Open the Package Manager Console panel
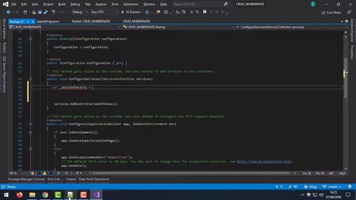The height and width of the screenshot is (200, 356). [26, 179]
